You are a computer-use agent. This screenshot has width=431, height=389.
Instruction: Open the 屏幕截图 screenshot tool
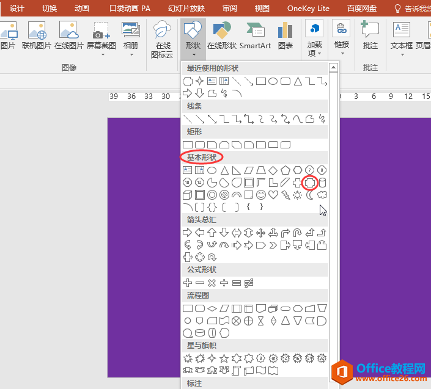click(101, 38)
